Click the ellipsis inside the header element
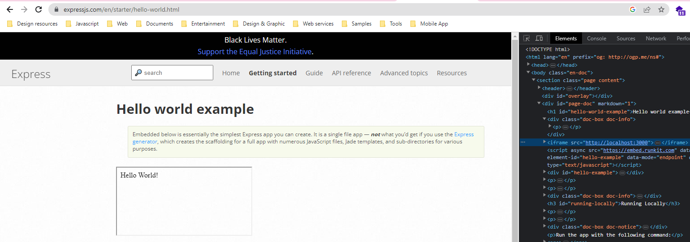Image resolution: width=690 pixels, height=242 pixels. tap(569, 89)
